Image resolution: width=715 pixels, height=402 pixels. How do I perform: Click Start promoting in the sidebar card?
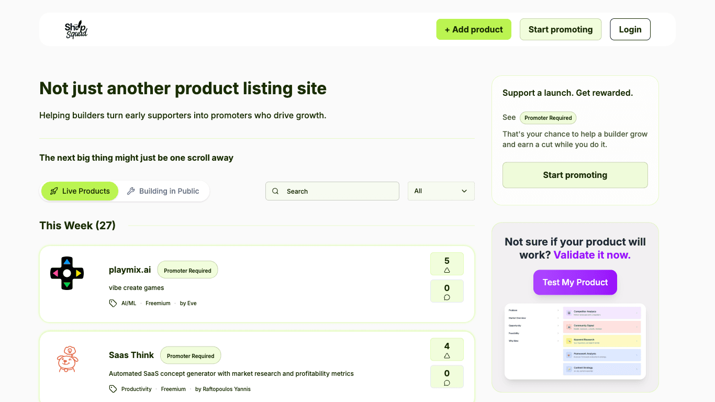(x=575, y=175)
